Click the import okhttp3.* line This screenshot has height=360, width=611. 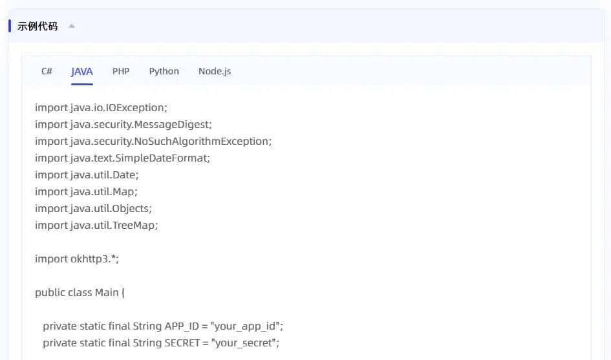pyautogui.click(x=77, y=259)
